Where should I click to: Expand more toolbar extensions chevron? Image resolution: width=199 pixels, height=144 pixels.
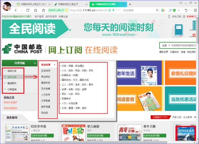coord(179,10)
